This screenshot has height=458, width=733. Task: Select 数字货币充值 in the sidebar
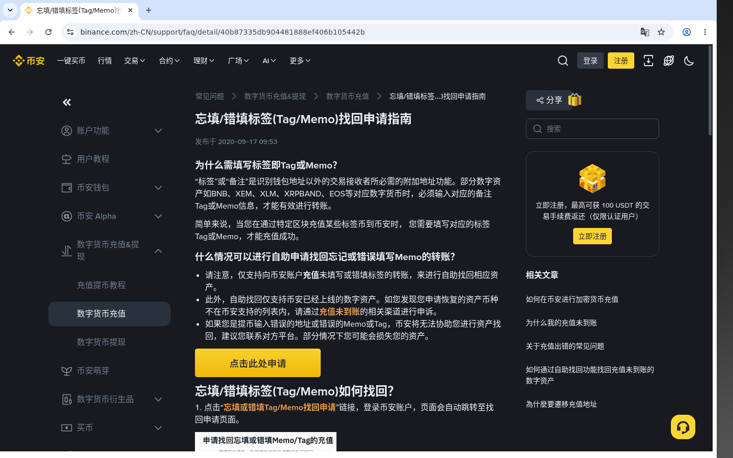pyautogui.click(x=109, y=314)
